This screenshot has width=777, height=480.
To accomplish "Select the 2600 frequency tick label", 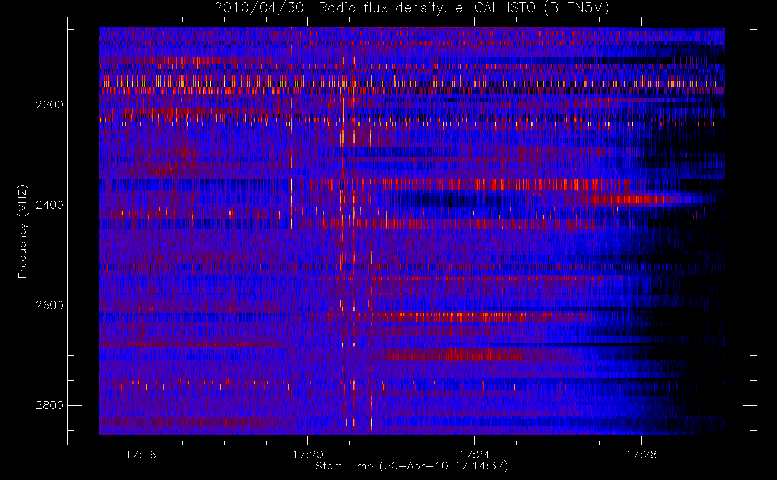I will click(49, 305).
